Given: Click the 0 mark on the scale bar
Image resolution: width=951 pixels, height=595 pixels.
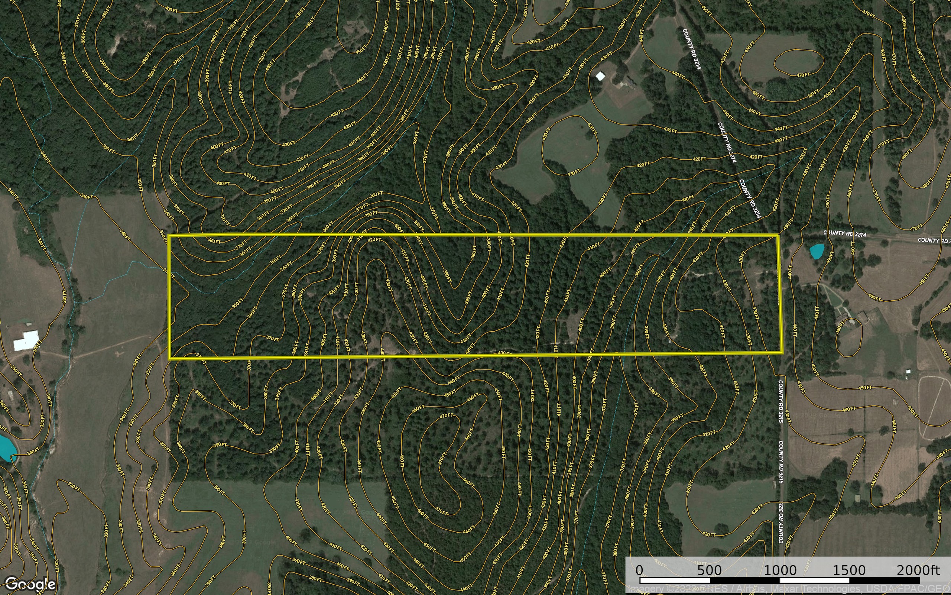Looking at the screenshot, I should (639, 570).
